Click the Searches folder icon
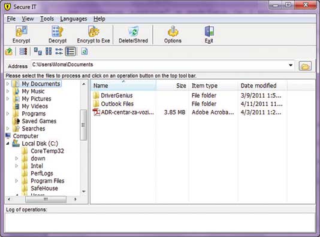The width and height of the screenshot is (320, 237). pyautogui.click(x=16, y=129)
